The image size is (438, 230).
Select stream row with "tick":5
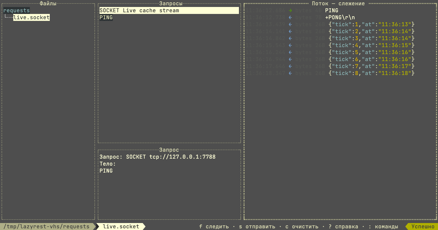coord(330,52)
